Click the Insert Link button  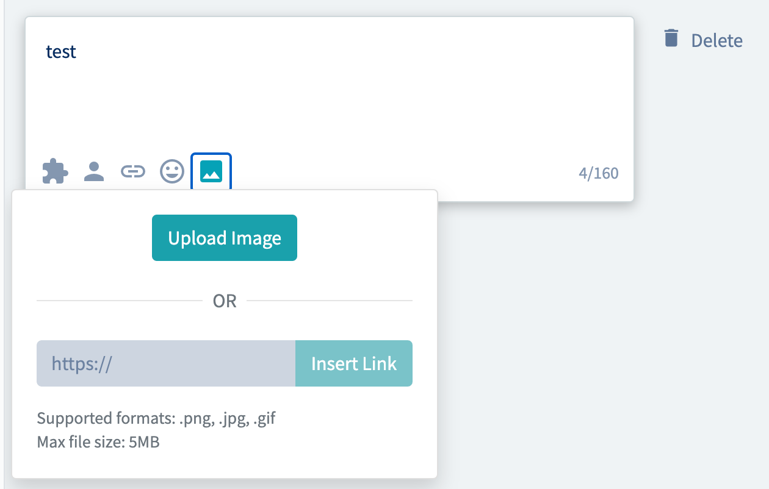click(x=354, y=363)
